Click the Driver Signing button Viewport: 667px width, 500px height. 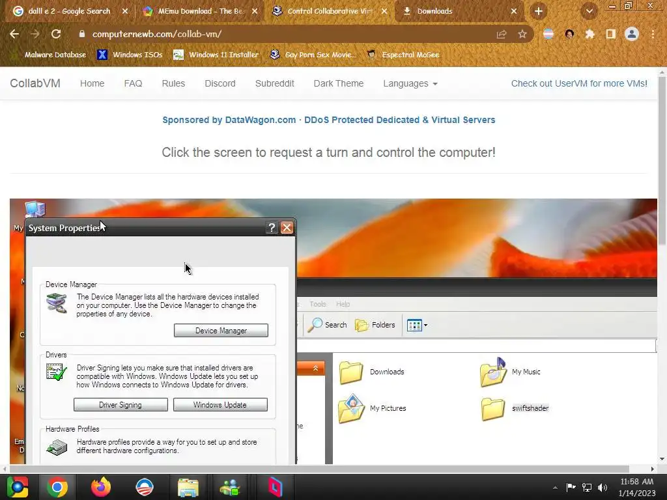(x=121, y=405)
